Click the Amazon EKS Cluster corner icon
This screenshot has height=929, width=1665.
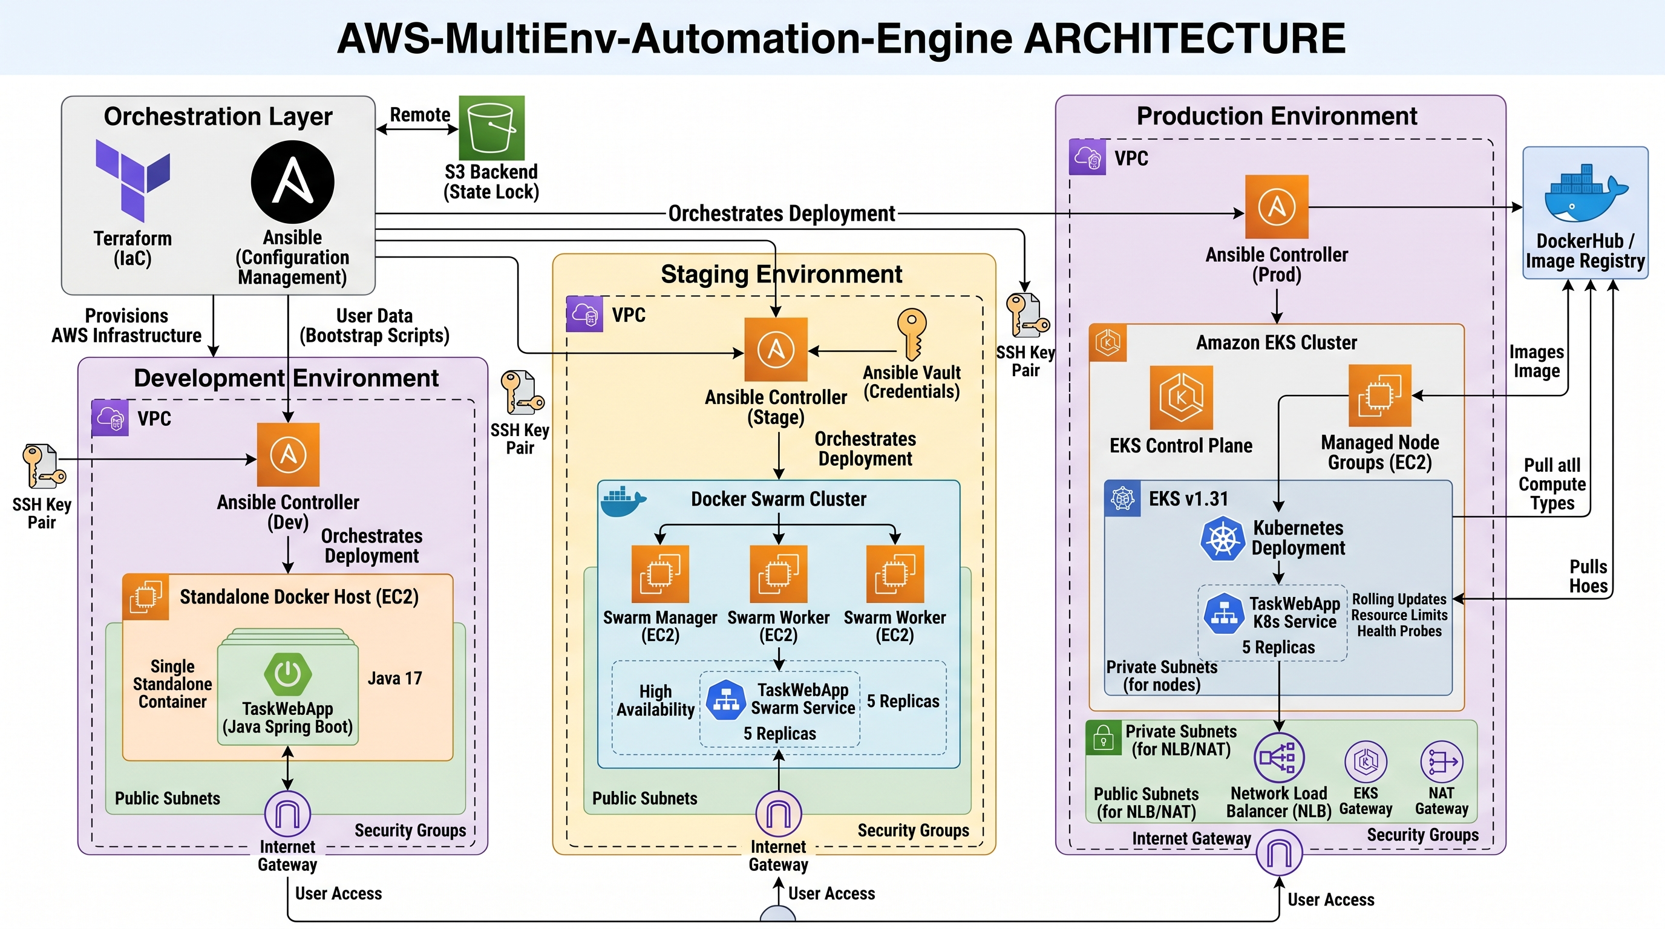[1108, 342]
